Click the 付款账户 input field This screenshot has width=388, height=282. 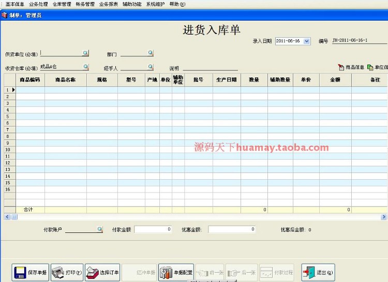(x=81, y=229)
